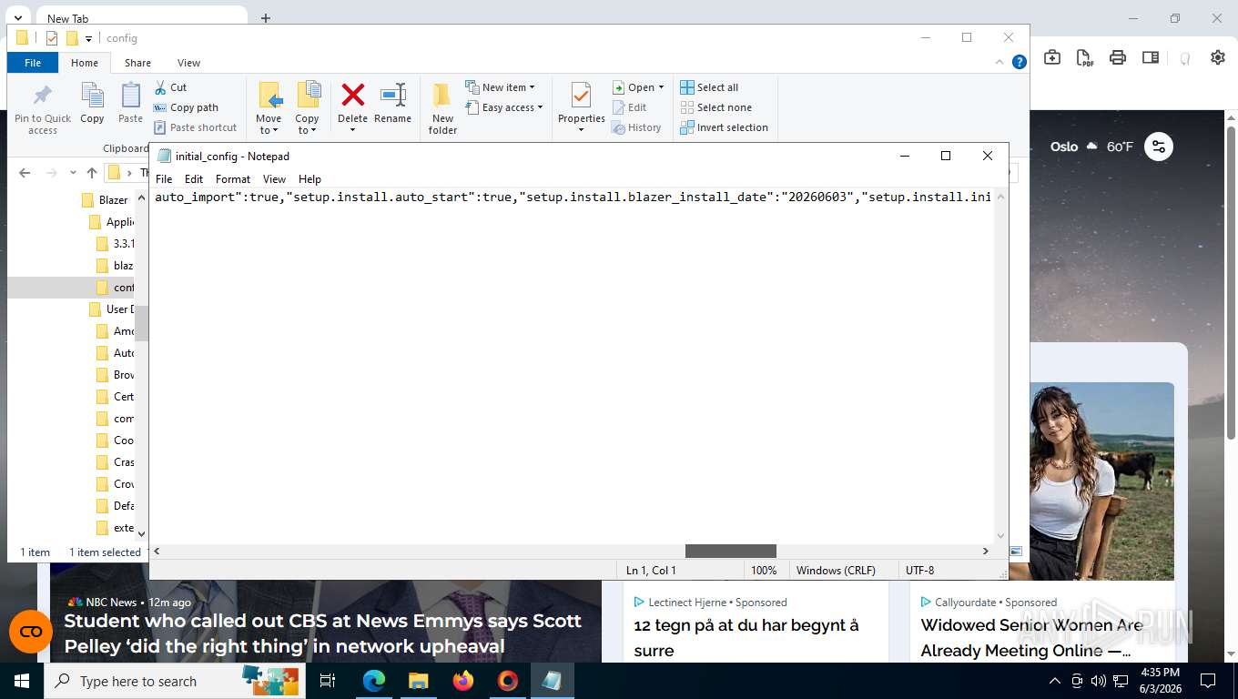Open the Move to dropdown

click(269, 109)
